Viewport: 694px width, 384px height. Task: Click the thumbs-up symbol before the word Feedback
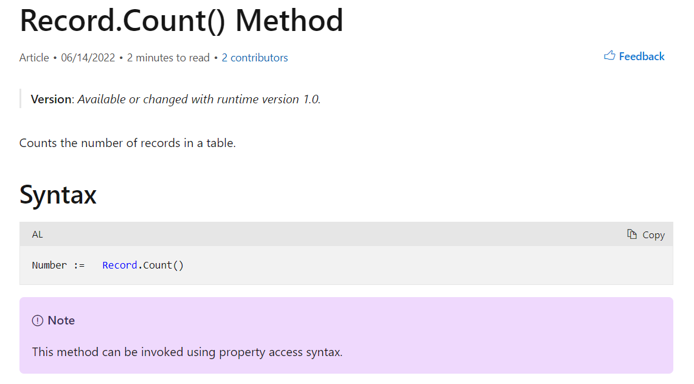(x=609, y=55)
